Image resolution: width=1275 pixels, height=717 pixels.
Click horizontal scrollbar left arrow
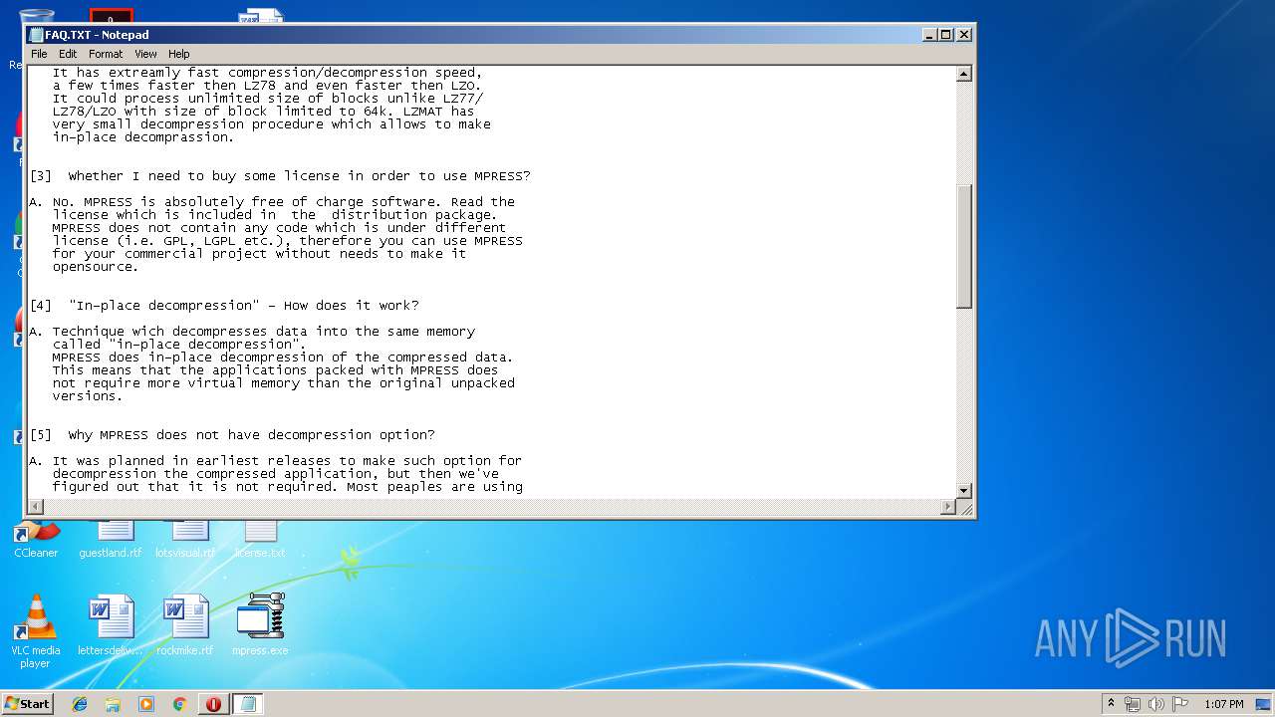click(36, 507)
